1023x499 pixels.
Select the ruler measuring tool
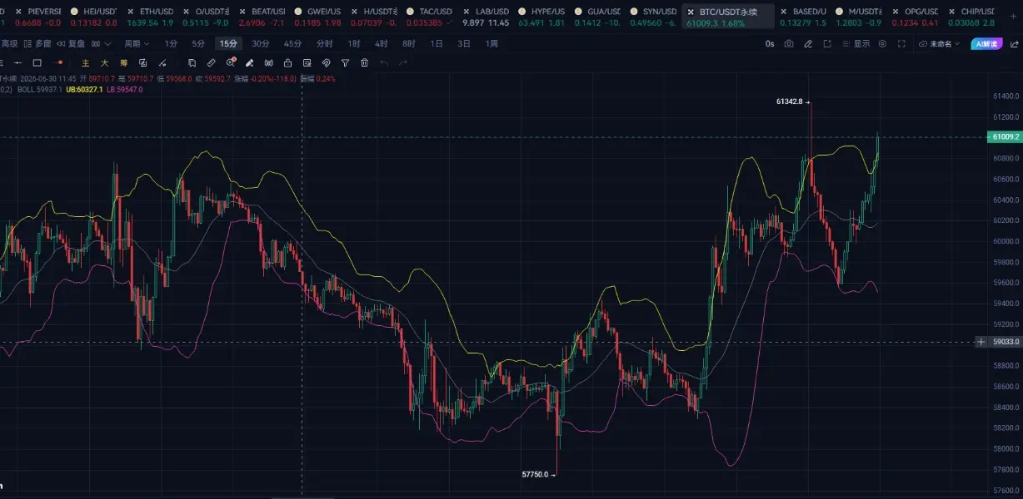click(211, 62)
